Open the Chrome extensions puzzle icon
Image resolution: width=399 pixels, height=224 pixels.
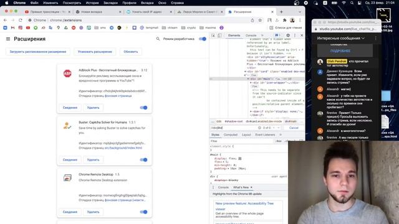point(285,20)
